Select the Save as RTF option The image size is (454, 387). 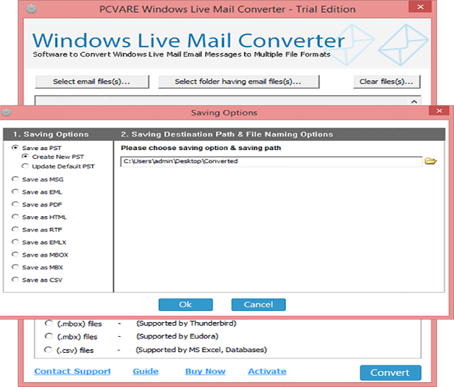pyautogui.click(x=15, y=229)
